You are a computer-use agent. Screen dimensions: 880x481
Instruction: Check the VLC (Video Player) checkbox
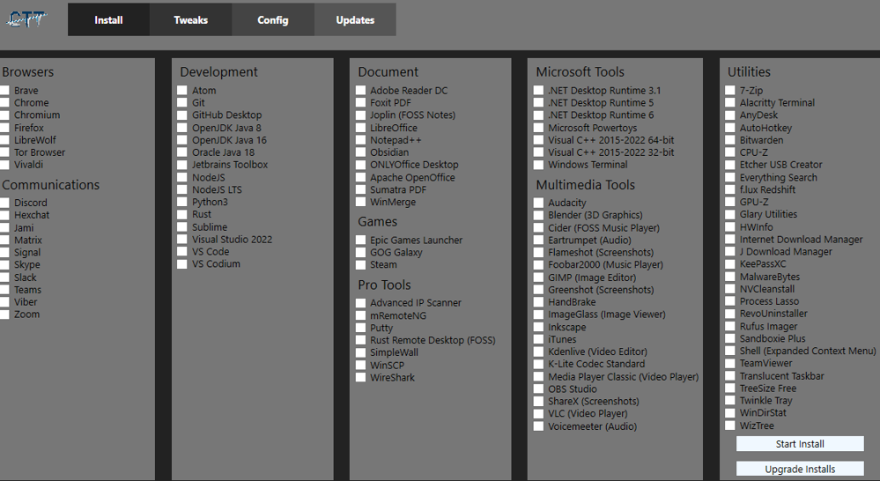coord(539,414)
